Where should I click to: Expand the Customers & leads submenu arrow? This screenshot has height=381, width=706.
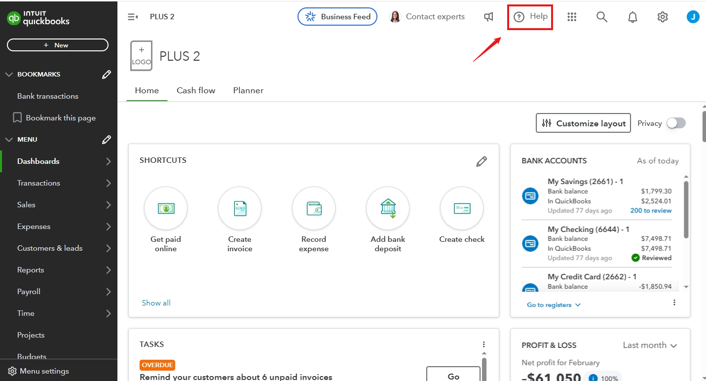109,248
